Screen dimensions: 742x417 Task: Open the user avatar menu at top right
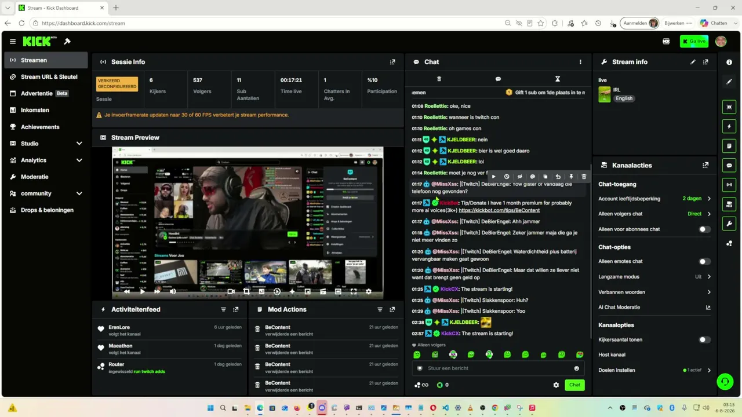tap(721, 42)
